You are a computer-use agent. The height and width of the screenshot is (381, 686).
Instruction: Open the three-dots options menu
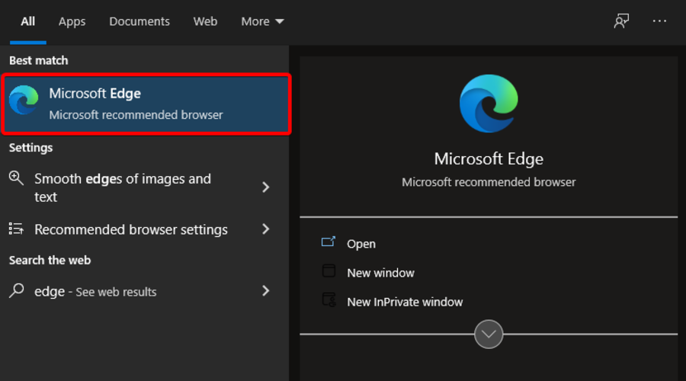(x=659, y=21)
